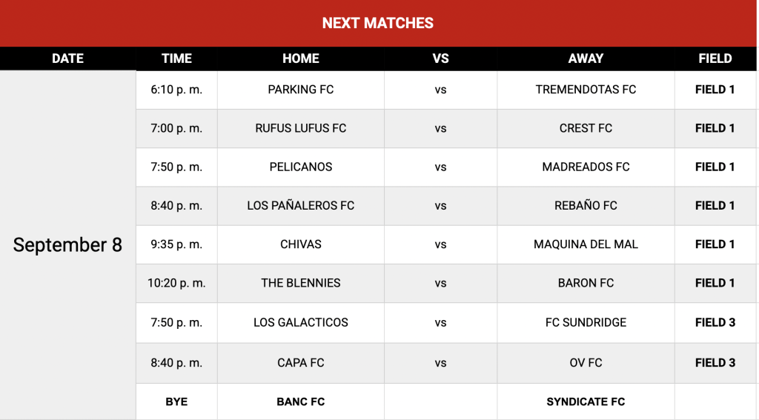Select the MADREADOS FC cell
This screenshot has height=420, width=759.
pyautogui.click(x=586, y=167)
